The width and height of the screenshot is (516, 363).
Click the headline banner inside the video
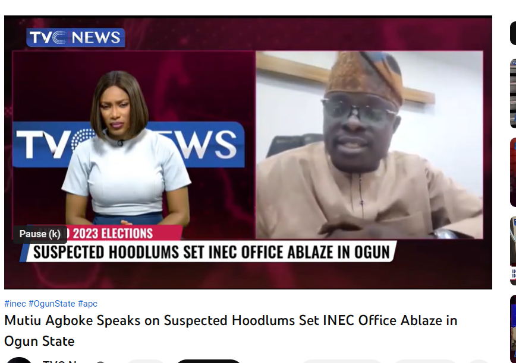(210, 251)
